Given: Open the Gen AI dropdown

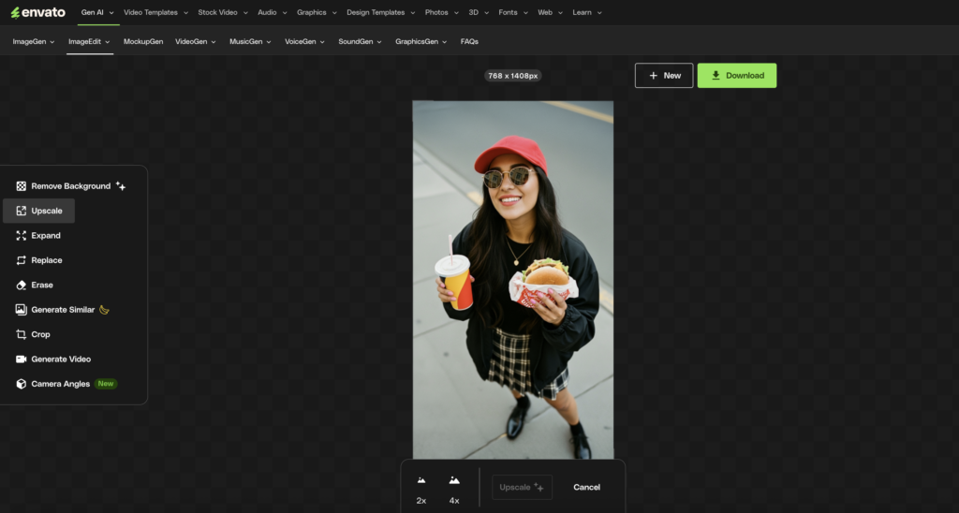Looking at the screenshot, I should (x=97, y=12).
